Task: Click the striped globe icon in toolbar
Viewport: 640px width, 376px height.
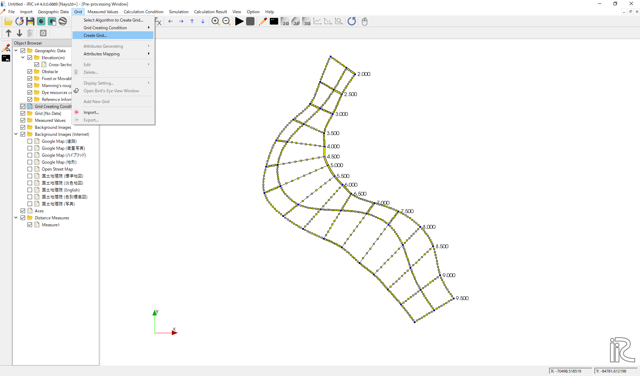Action: 63,22
